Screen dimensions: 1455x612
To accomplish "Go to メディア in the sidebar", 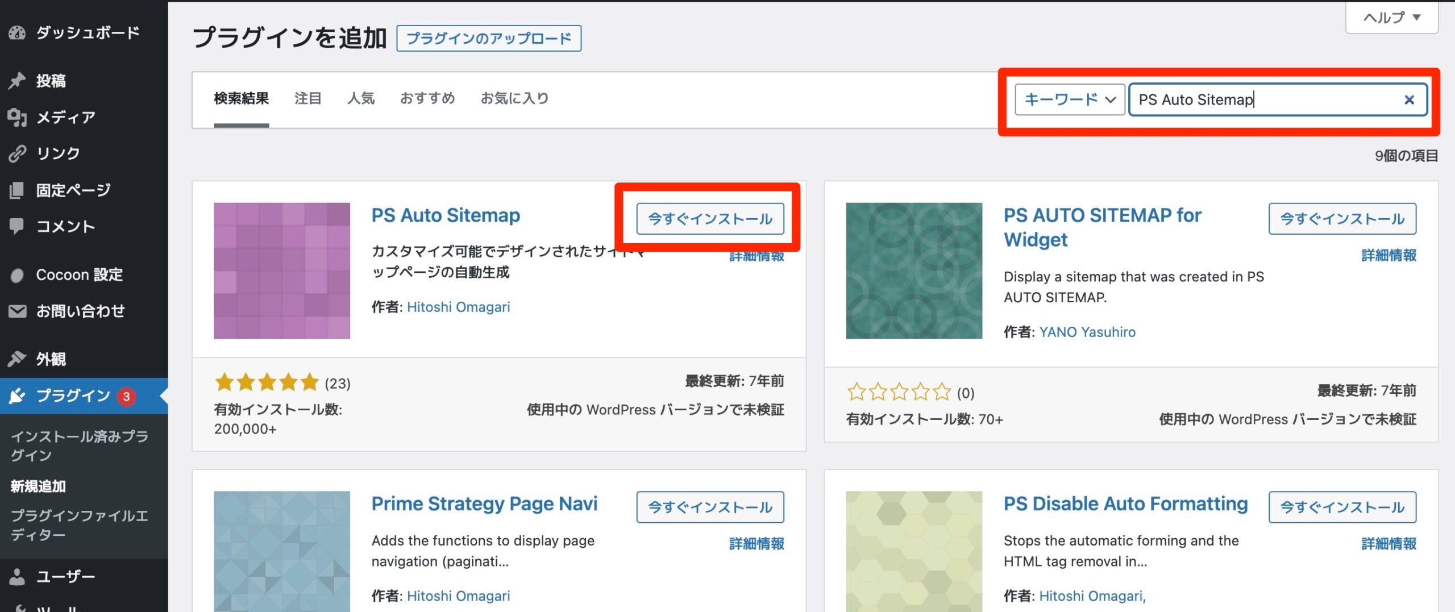I will (66, 117).
